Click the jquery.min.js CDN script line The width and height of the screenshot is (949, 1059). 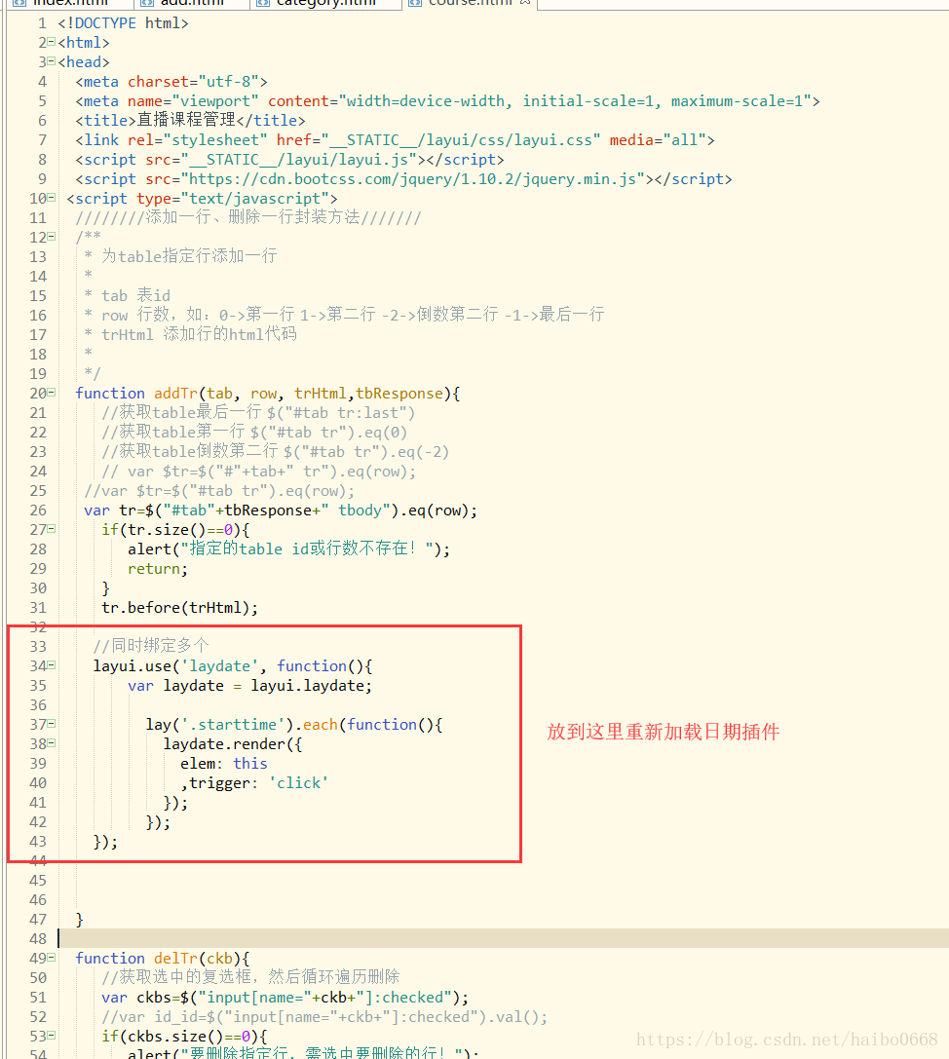click(x=404, y=179)
